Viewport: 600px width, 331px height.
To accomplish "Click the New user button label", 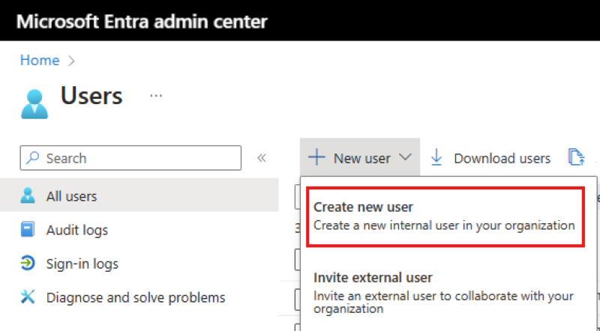I will [x=362, y=158].
